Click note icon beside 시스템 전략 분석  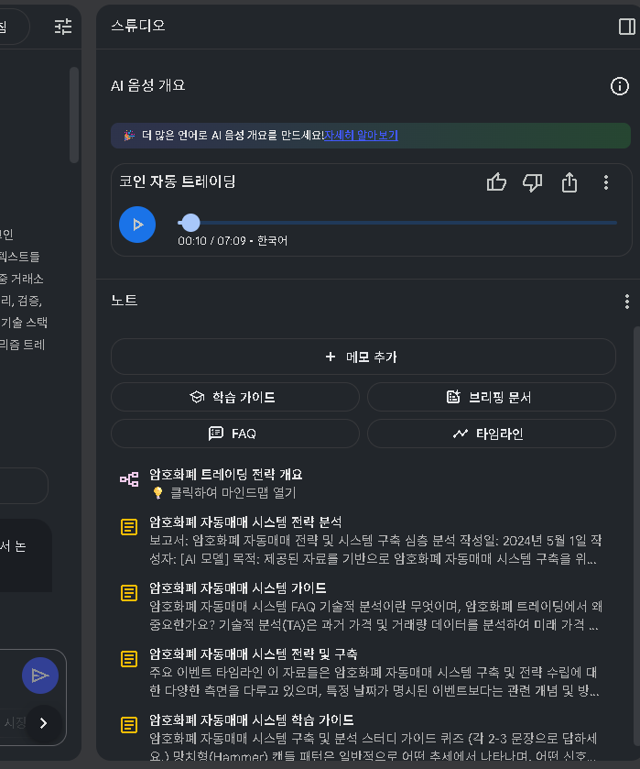(129, 527)
